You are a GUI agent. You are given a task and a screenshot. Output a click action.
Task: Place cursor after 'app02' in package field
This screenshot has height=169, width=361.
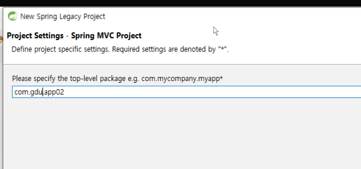pyautogui.click(x=64, y=92)
